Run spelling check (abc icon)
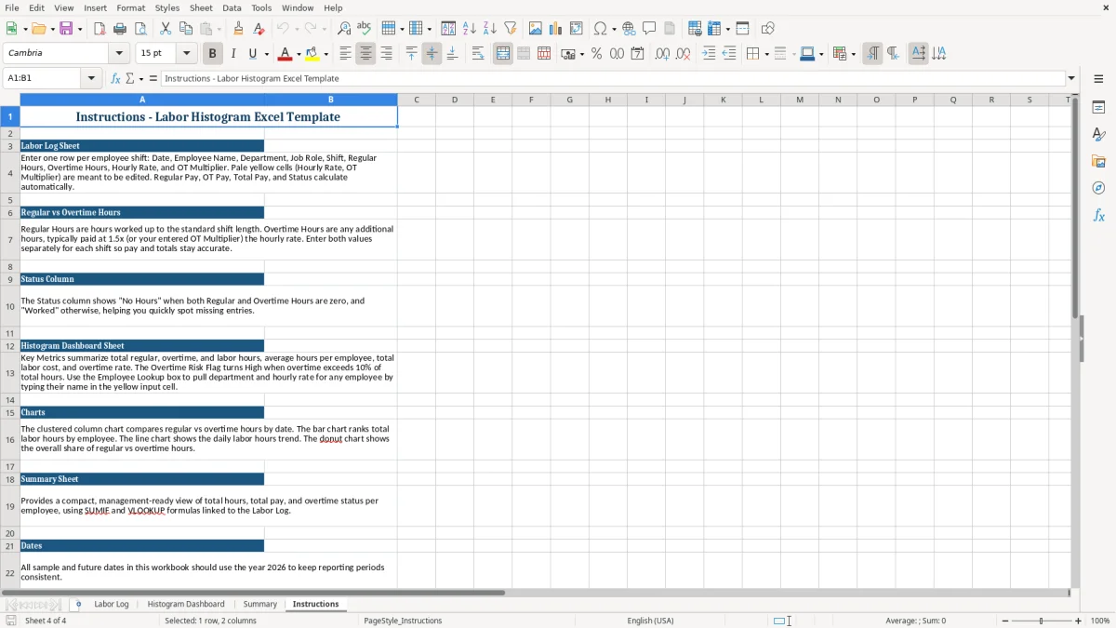This screenshot has height=628, width=1116. point(364,29)
